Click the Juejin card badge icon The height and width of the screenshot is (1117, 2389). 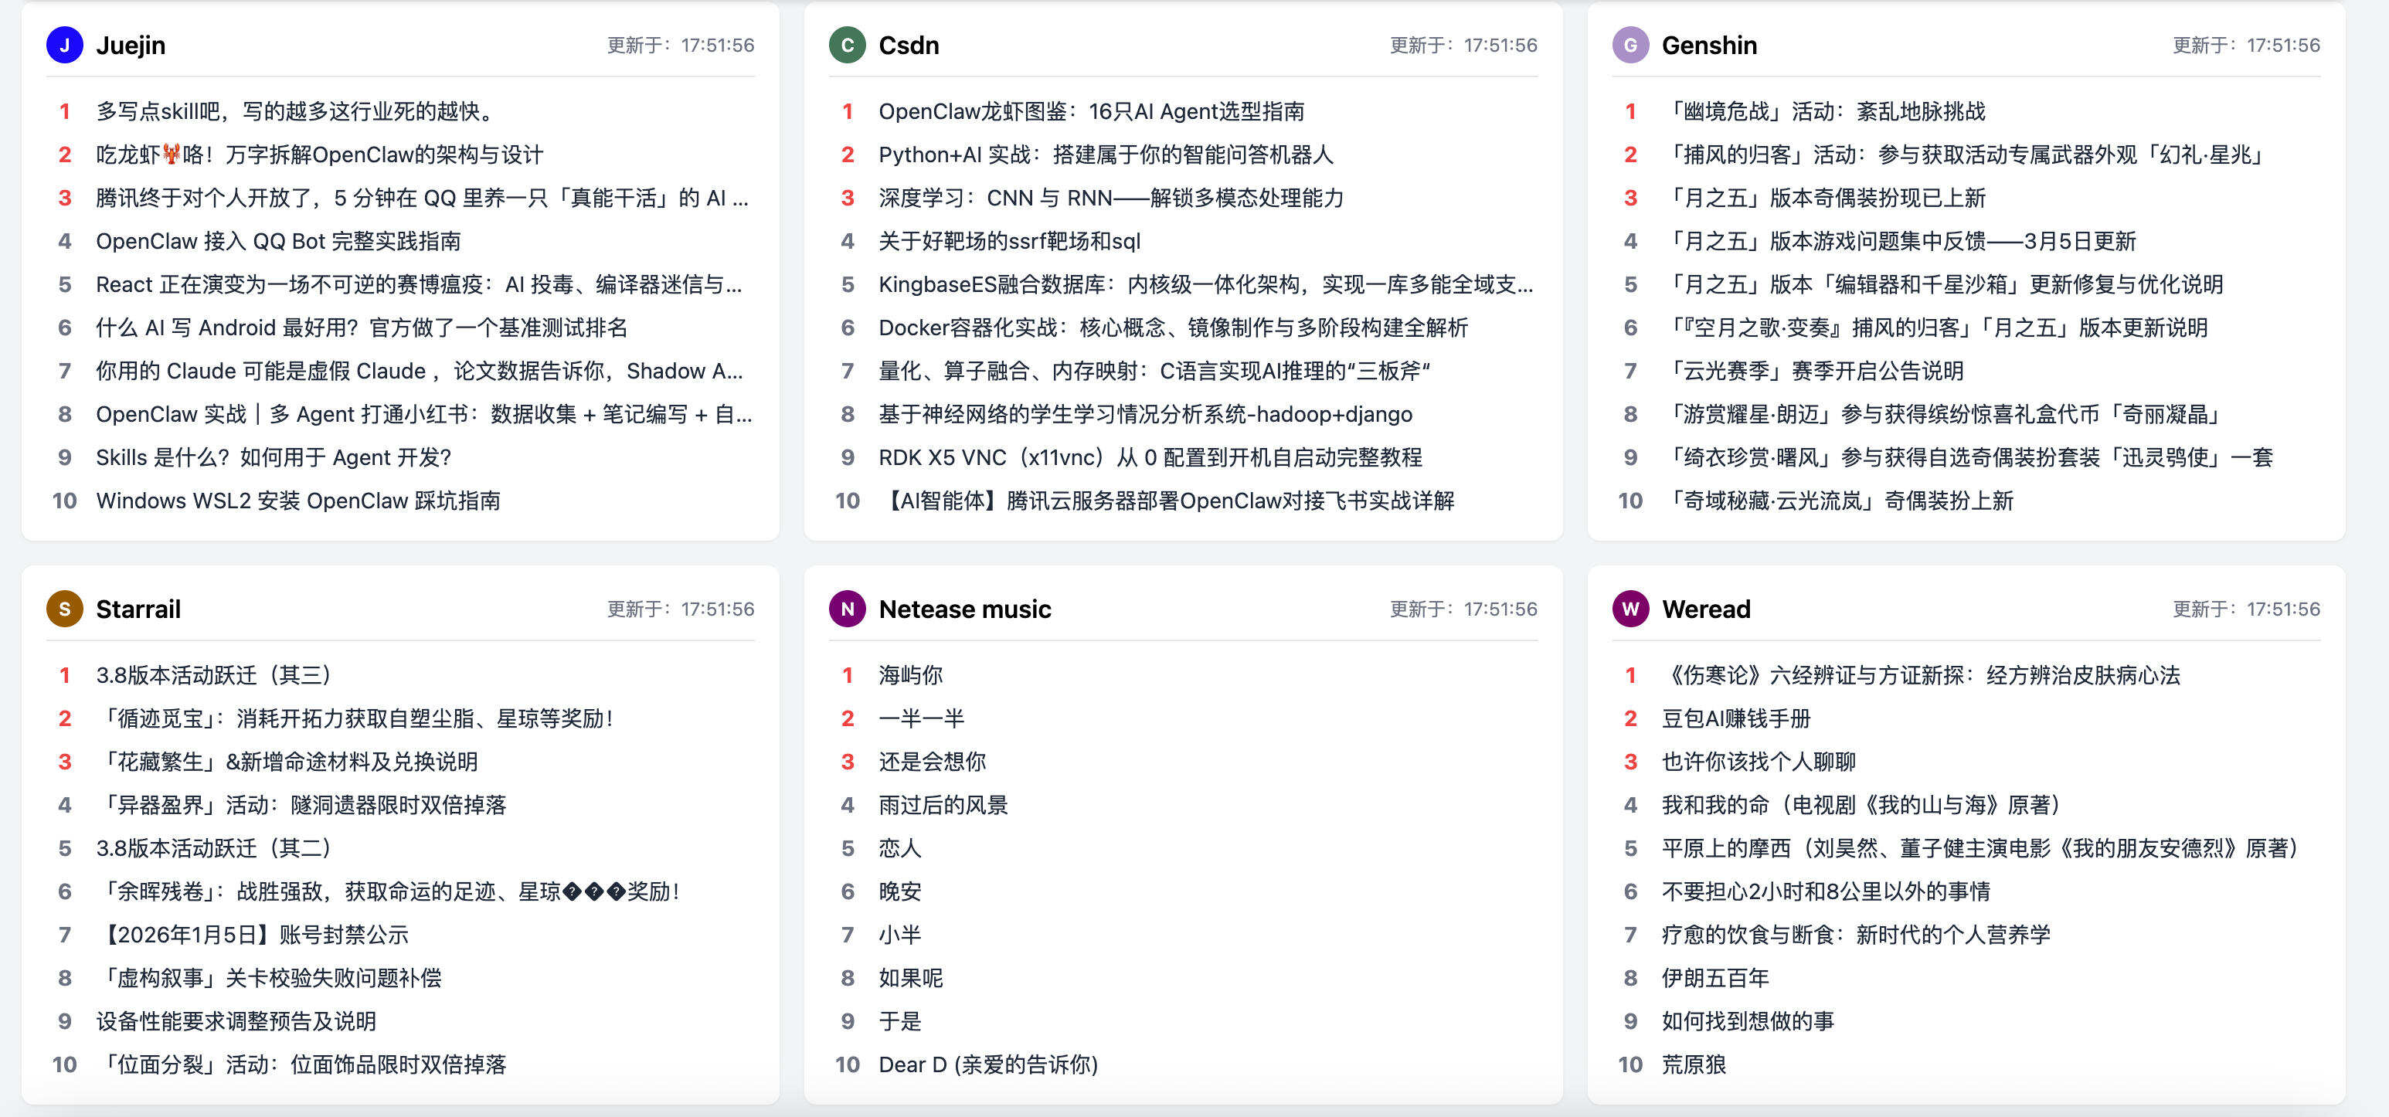click(63, 45)
